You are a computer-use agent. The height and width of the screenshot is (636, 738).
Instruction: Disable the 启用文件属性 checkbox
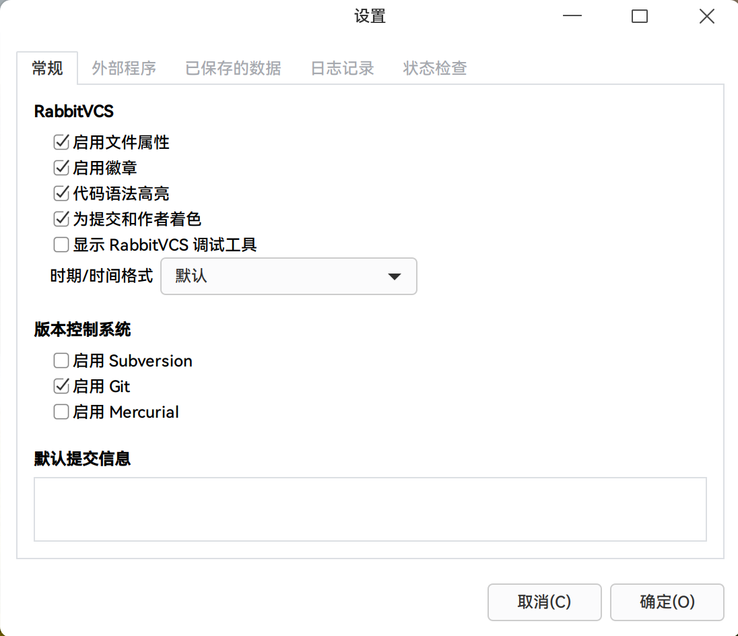click(61, 141)
